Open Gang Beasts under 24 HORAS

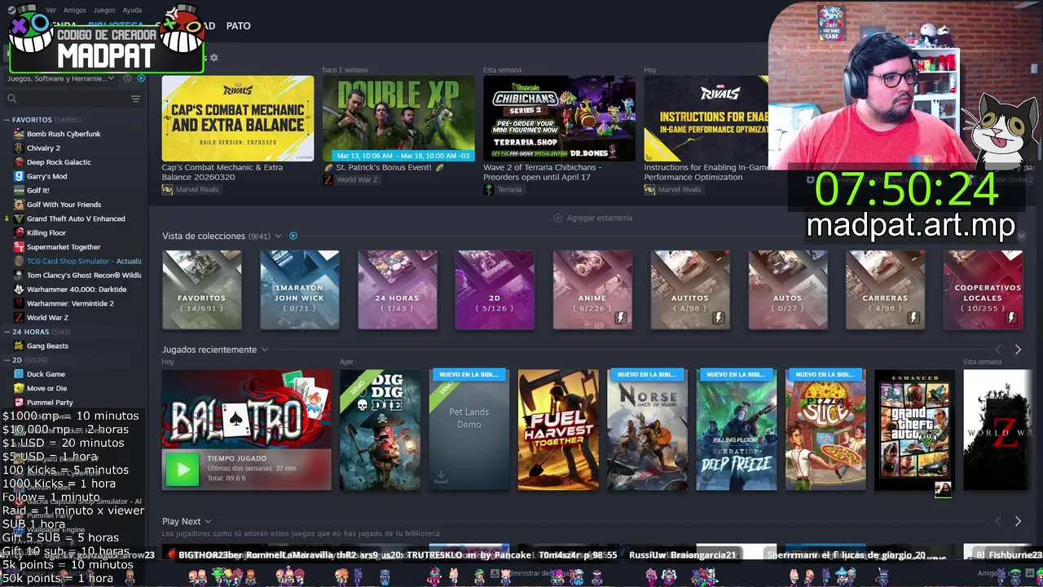47,346
